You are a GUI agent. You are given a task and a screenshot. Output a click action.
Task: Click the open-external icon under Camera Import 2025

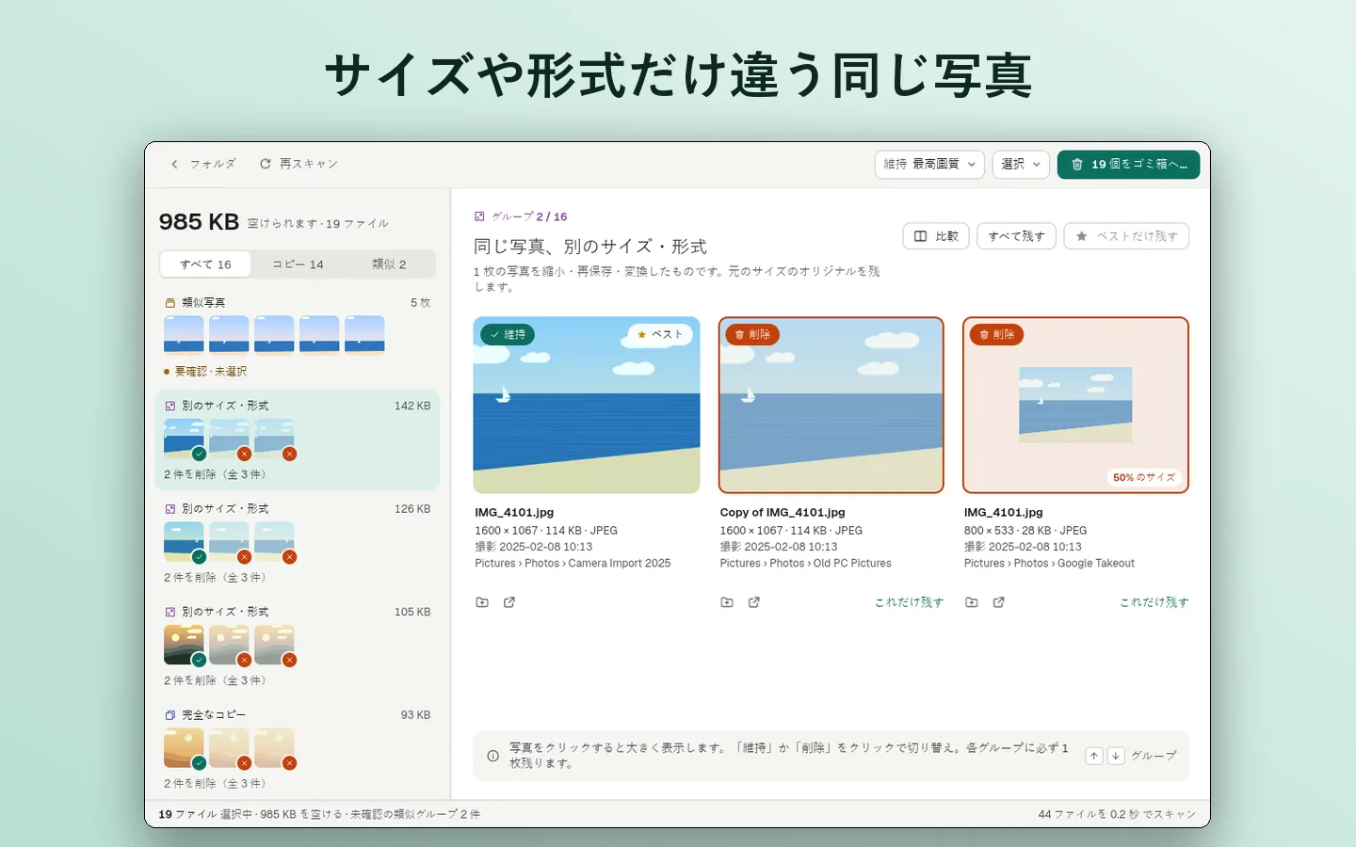pos(509,602)
